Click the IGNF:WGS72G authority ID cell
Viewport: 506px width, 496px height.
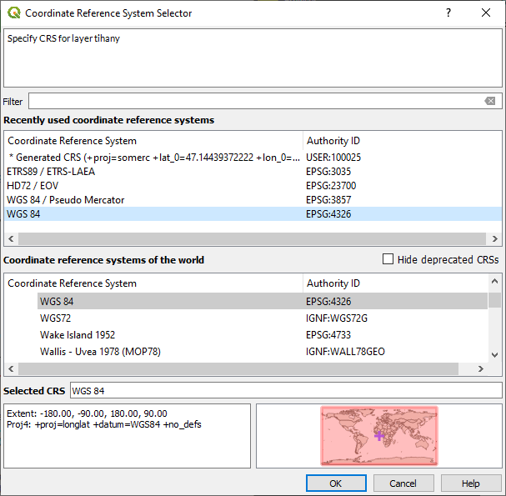336,318
